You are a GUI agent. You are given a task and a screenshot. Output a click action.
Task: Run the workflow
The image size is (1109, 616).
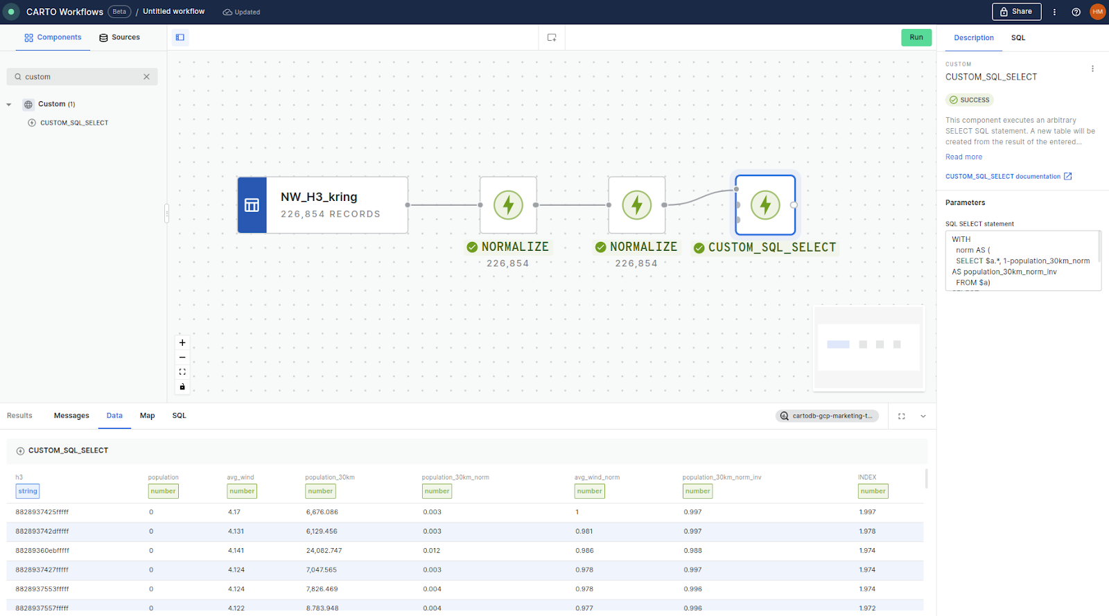(x=916, y=37)
